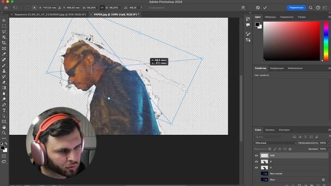Go to Home screen icon
This screenshot has height=186, width=331.
coord(6,8)
